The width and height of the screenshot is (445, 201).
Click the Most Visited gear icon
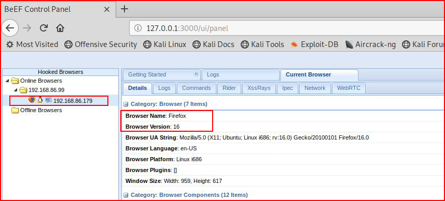[10, 44]
